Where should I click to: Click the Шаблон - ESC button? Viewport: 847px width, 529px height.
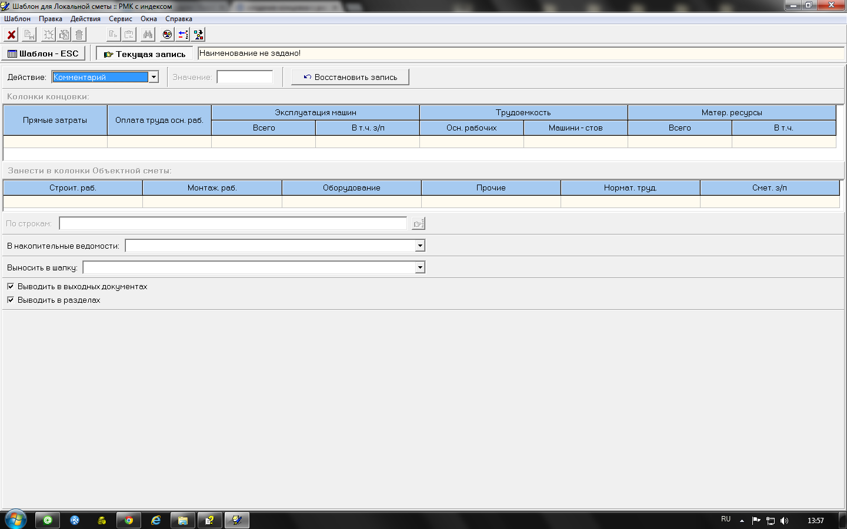44,53
